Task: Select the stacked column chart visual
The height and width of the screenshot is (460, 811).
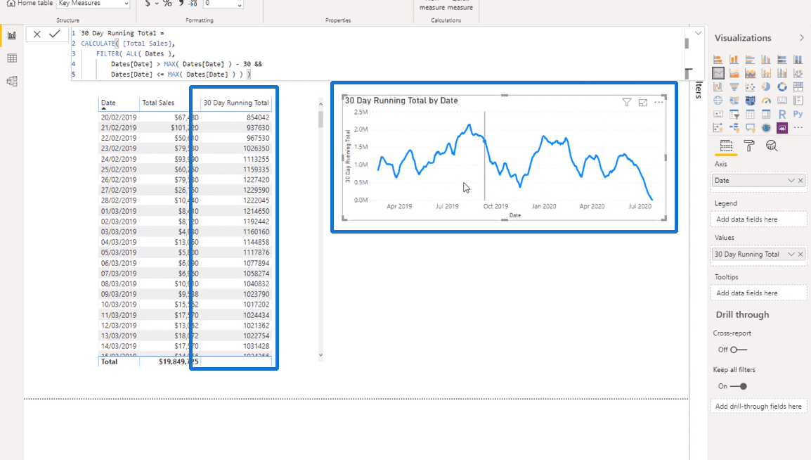Action: 734,60
